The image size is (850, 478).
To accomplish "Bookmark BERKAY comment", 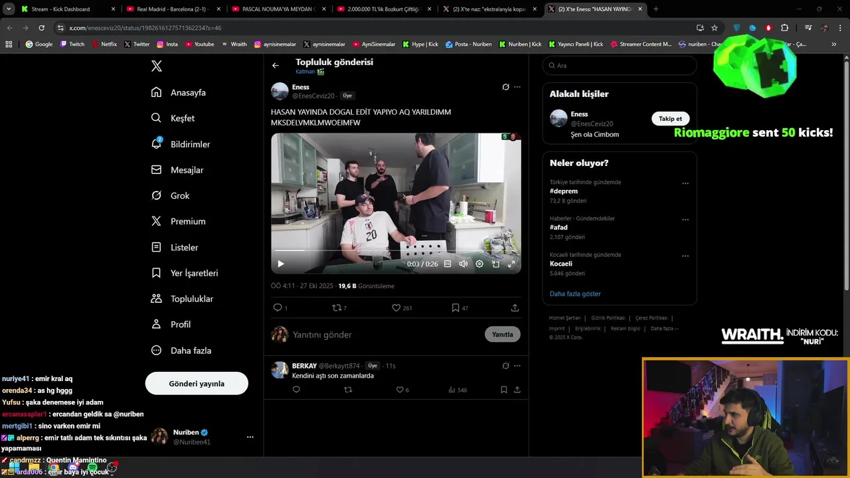I will [504, 390].
